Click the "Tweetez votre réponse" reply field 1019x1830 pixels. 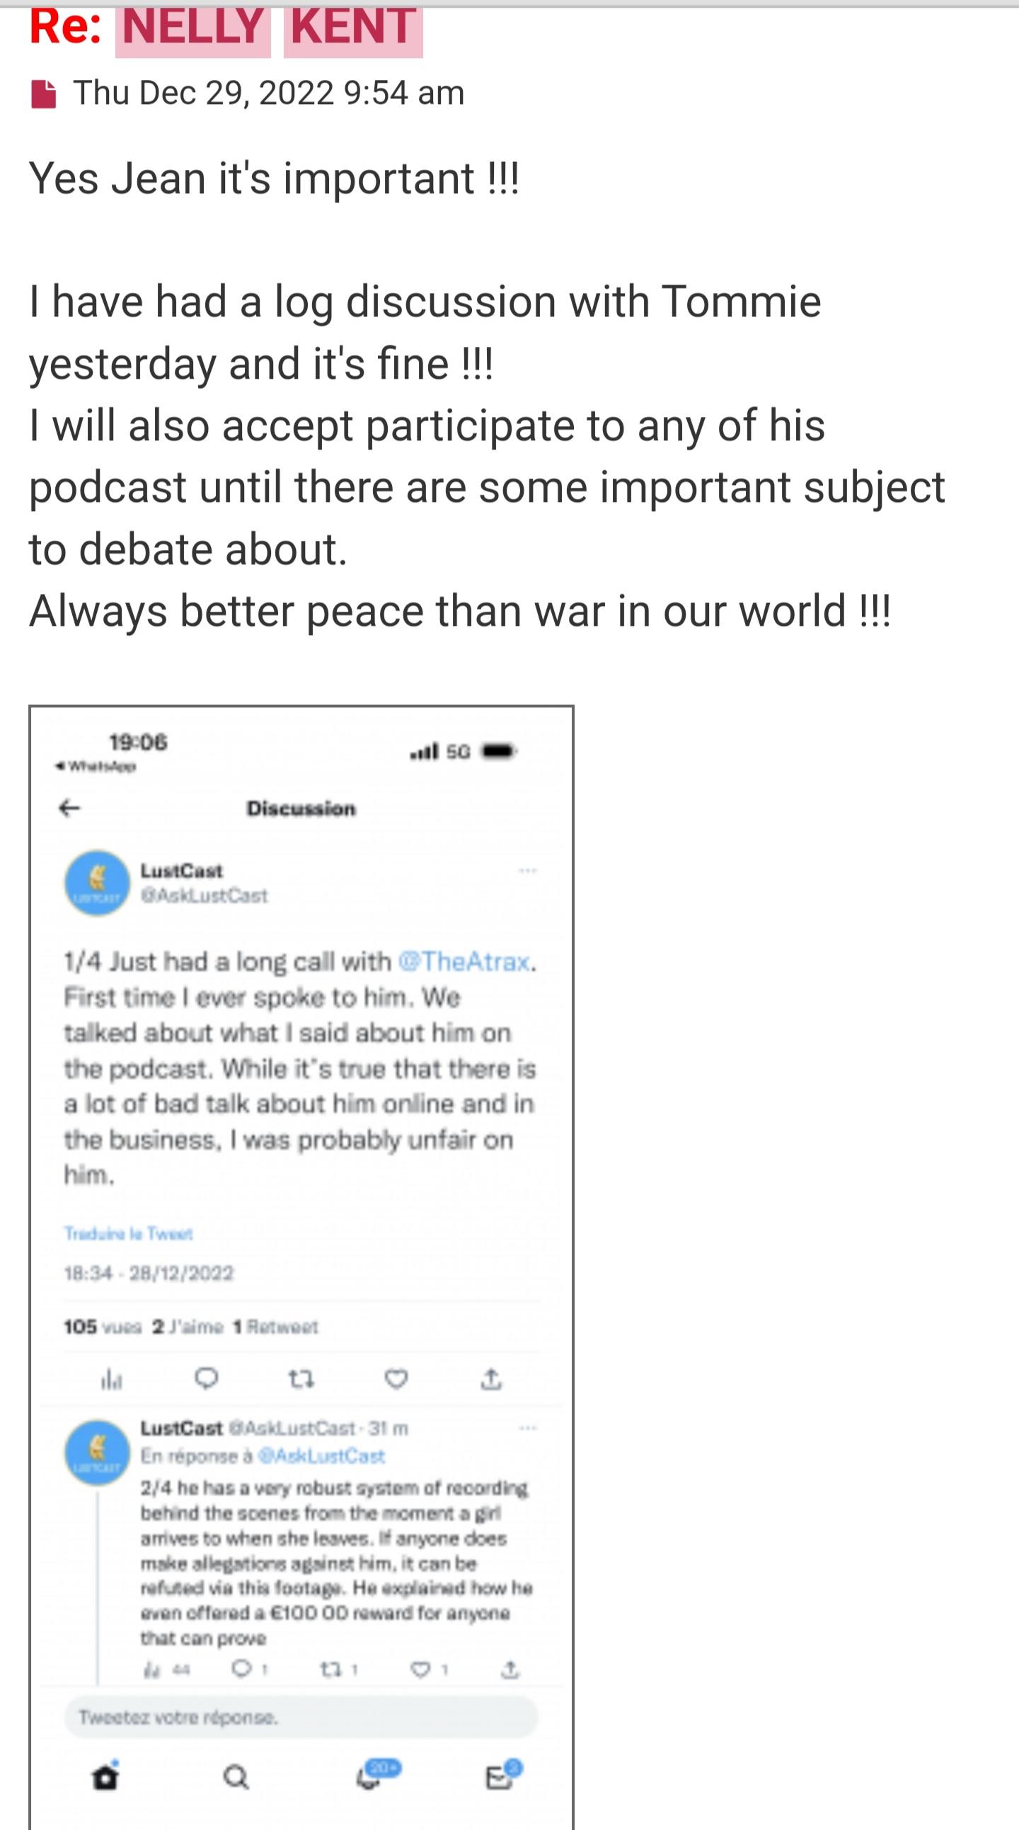301,1717
